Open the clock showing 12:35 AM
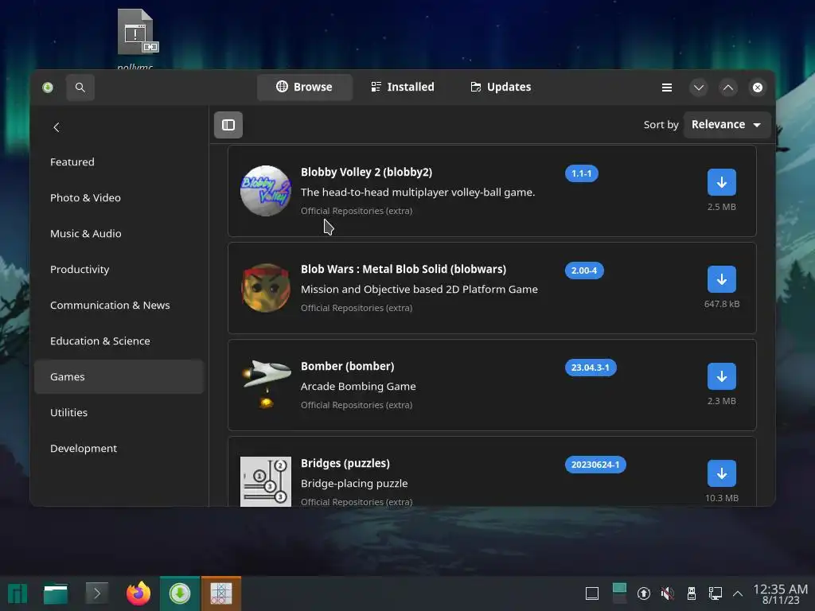The width and height of the screenshot is (815, 611). pos(780,593)
